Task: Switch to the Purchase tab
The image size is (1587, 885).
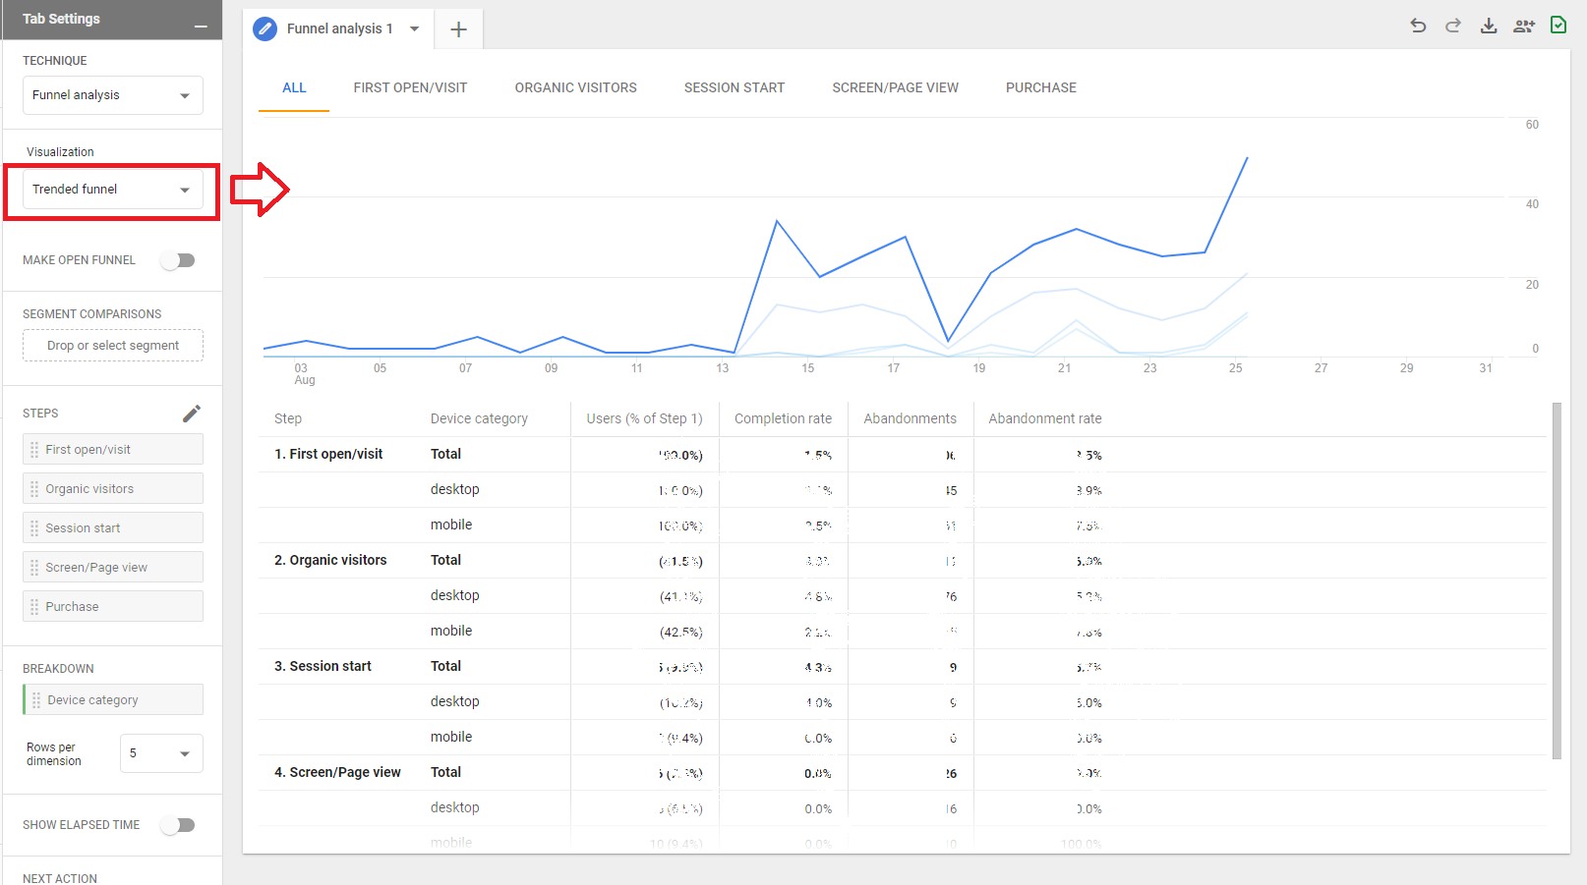Action: (1040, 87)
